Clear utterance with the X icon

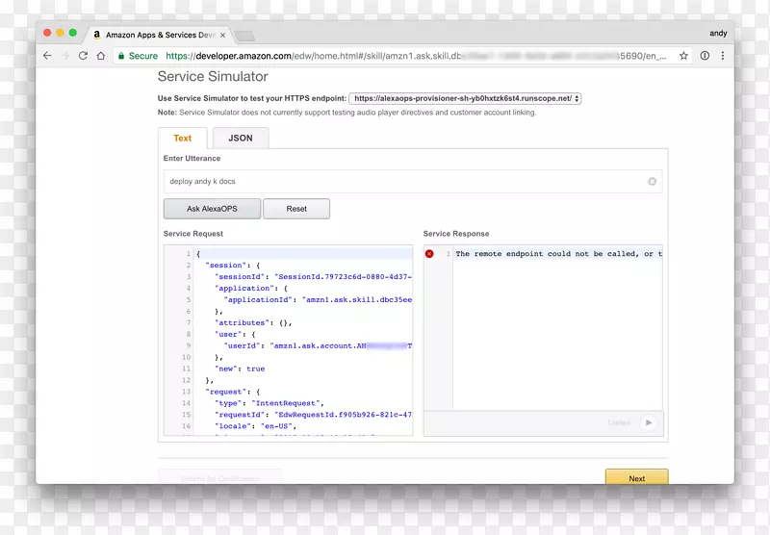pyautogui.click(x=652, y=181)
